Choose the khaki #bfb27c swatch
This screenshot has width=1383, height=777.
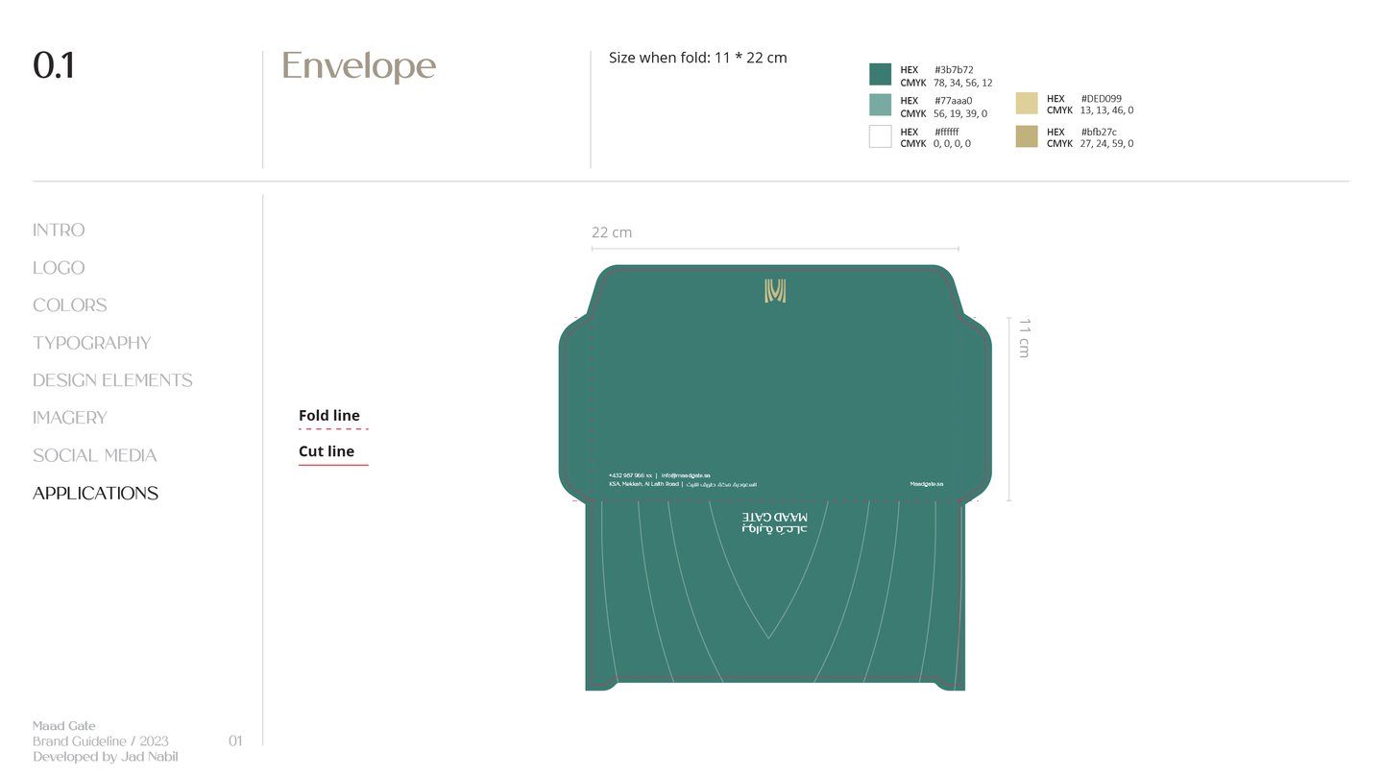pyautogui.click(x=1027, y=136)
